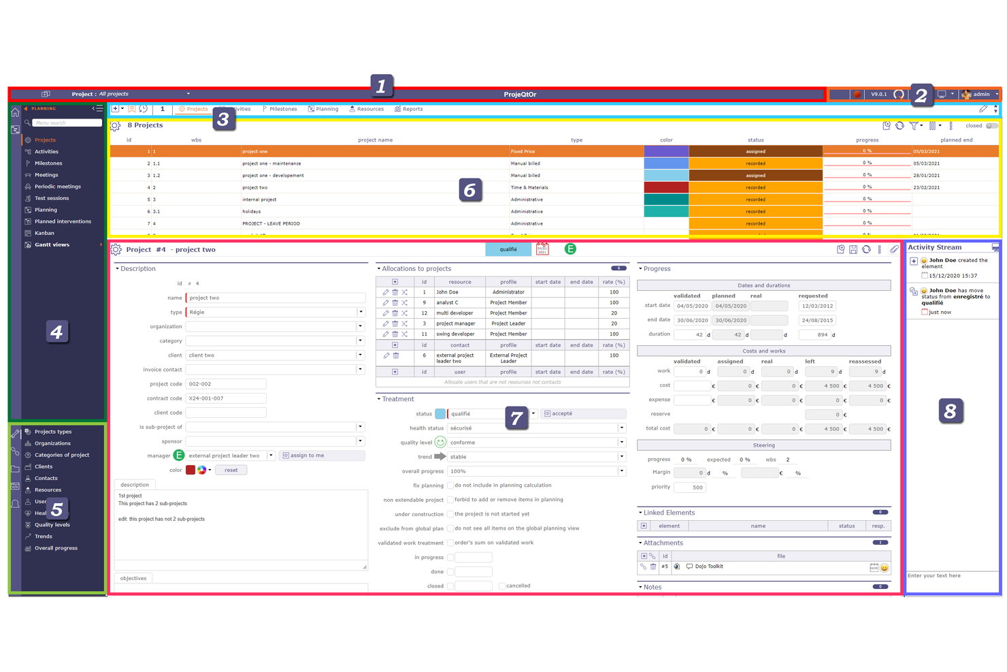Reset the project color
Viewport: 1007px width, 672px height.
231,470
